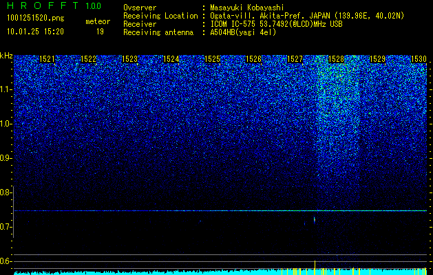Click the 1.0 kHz axis label

tap(6, 124)
